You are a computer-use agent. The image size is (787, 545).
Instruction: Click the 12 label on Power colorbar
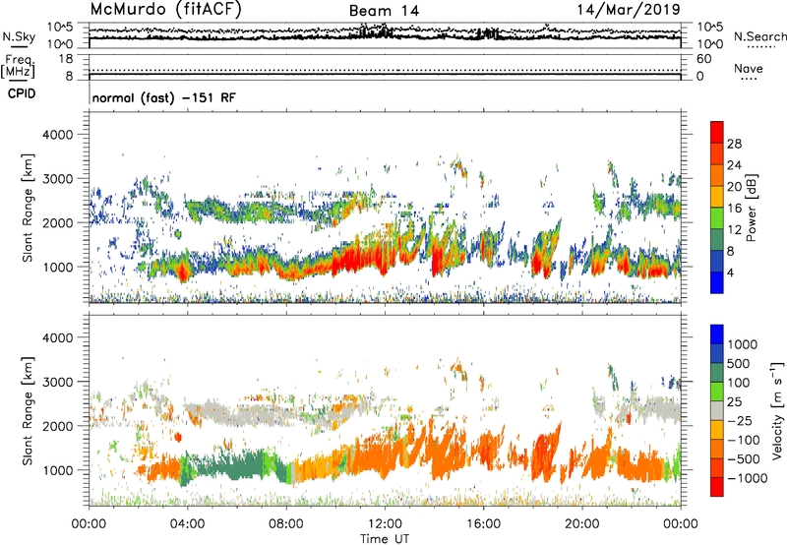734,230
